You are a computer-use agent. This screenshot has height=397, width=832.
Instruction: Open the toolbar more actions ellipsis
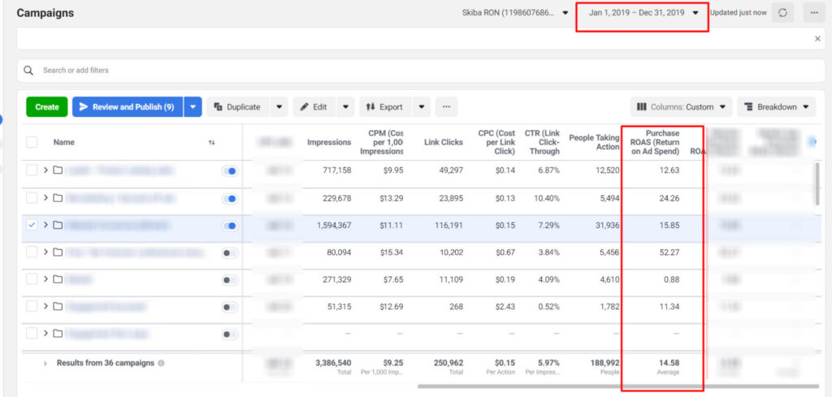point(446,107)
